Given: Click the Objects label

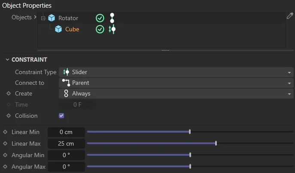Looking at the screenshot, I should [x=21, y=17].
